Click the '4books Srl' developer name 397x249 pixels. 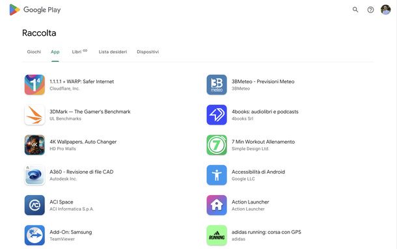pos(242,119)
